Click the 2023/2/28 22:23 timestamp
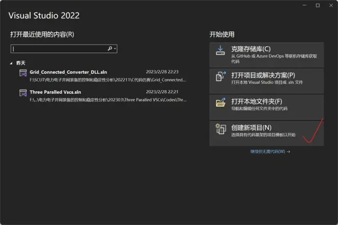 162,72
